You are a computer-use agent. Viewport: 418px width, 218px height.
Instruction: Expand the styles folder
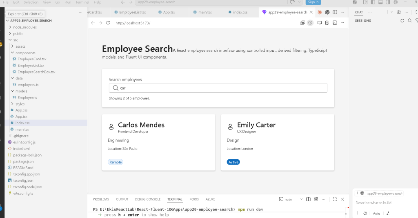(20, 104)
